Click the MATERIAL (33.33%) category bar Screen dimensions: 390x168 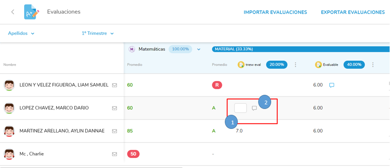point(300,49)
